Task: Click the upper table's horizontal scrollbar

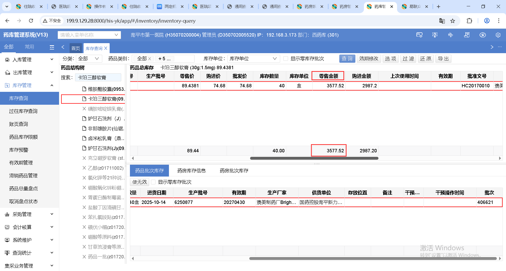Action: click(x=314, y=158)
